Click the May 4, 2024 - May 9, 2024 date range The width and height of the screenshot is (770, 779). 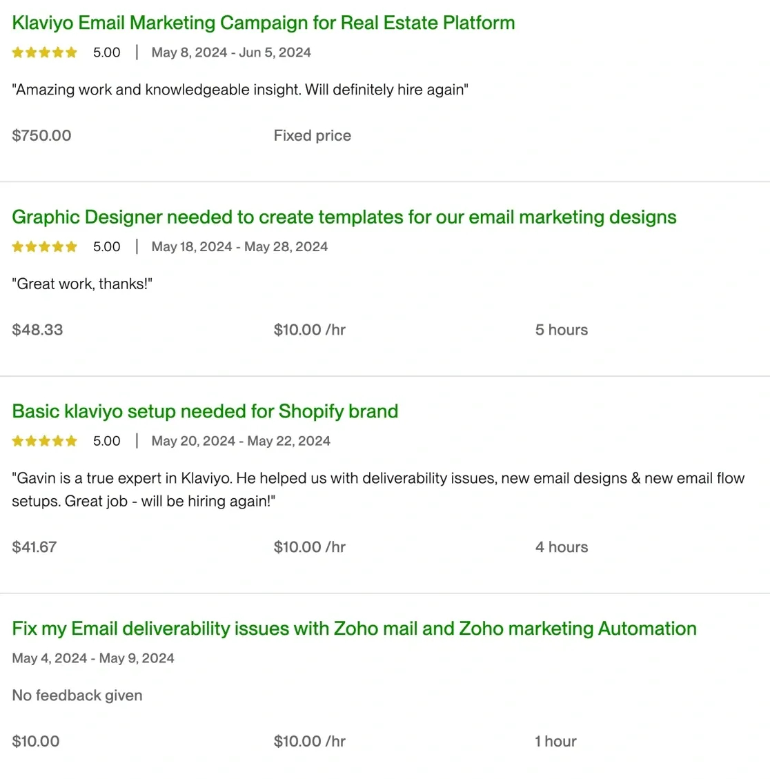[x=93, y=658]
